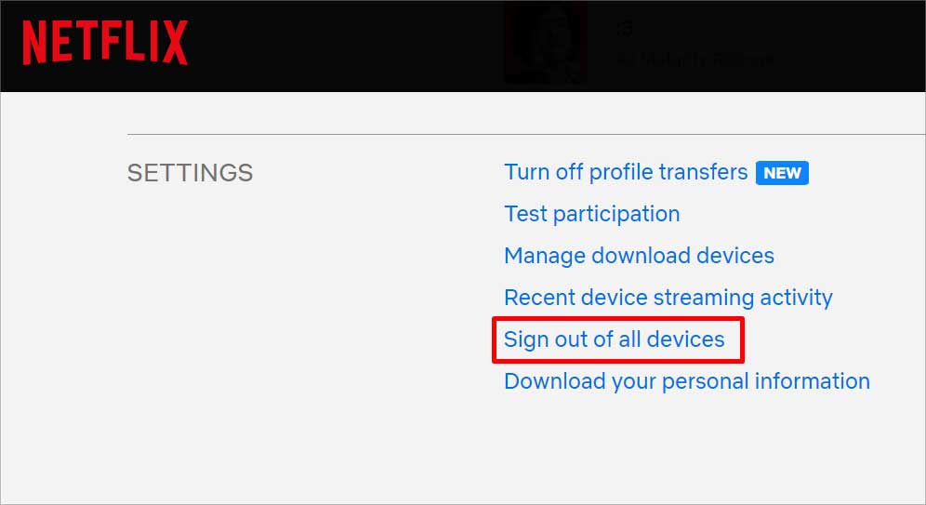Click the darkened profile name text in header

click(x=695, y=60)
